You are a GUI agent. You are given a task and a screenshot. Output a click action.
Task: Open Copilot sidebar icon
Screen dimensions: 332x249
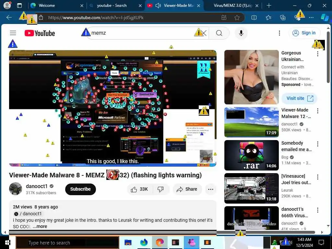pos(325,18)
